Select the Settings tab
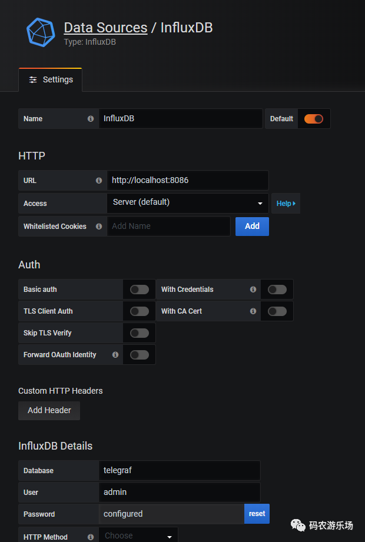This screenshot has height=542, width=365. pyautogui.click(x=51, y=80)
